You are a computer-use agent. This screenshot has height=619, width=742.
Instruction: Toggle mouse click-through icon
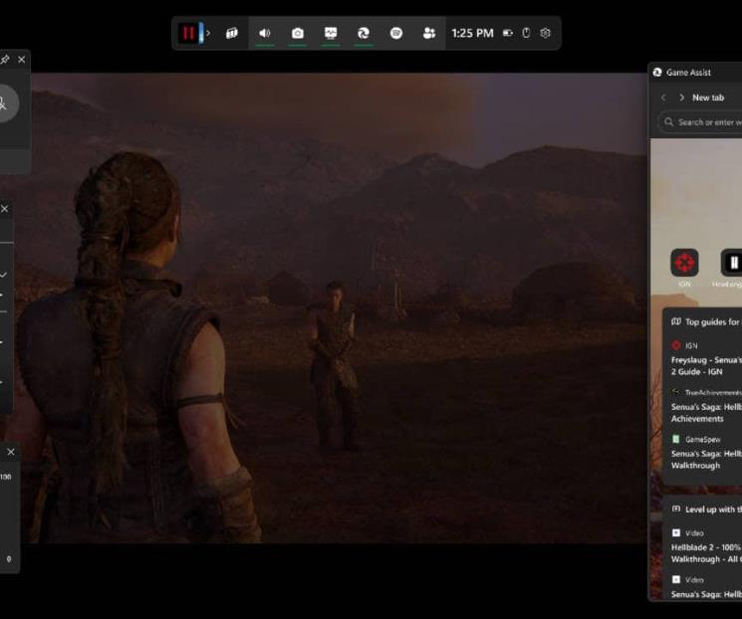[526, 33]
